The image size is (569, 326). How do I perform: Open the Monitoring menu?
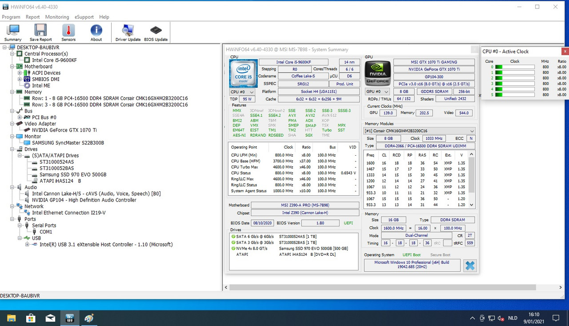(57, 17)
